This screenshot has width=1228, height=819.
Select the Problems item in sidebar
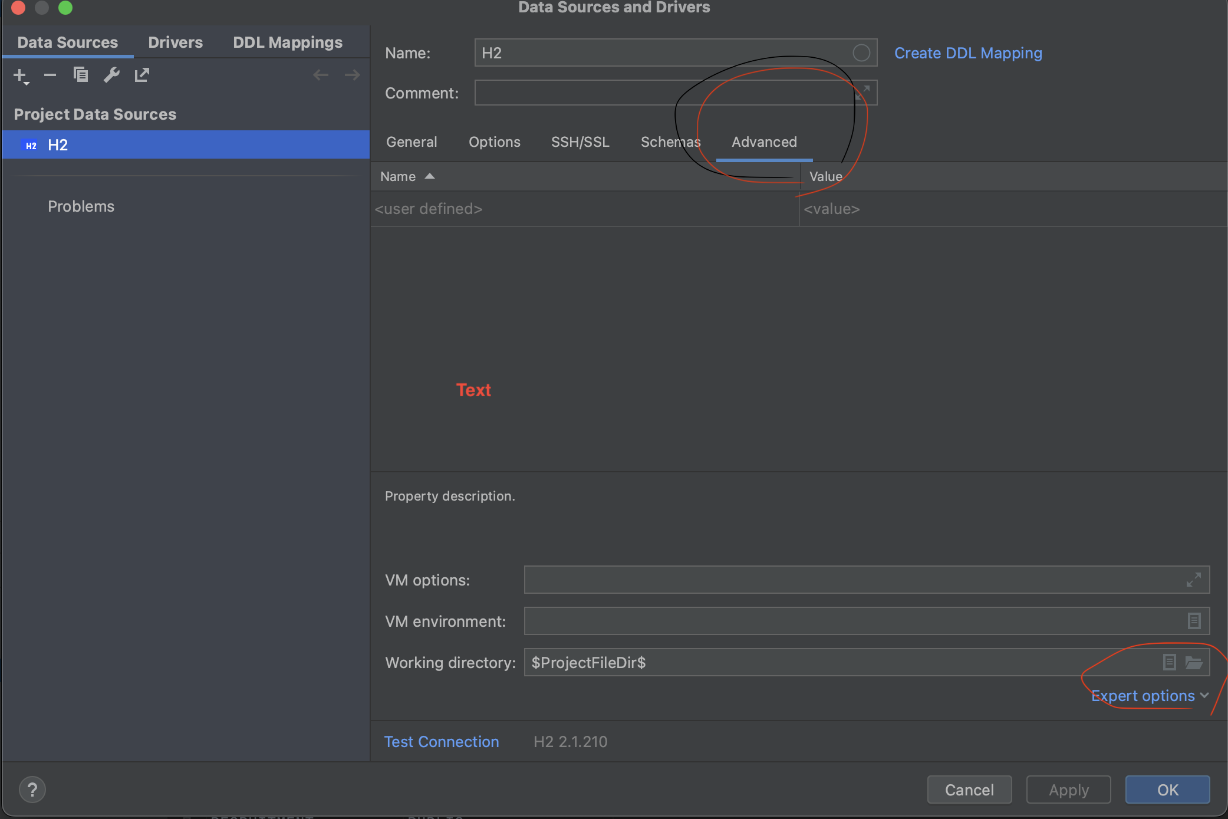81,206
